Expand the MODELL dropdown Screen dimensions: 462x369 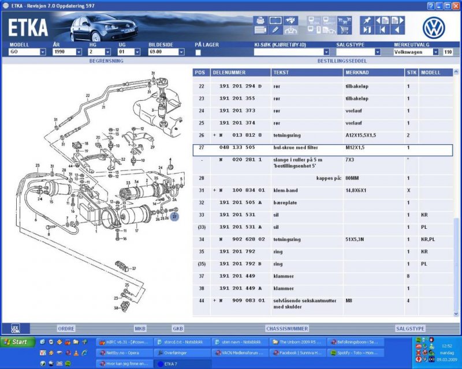(x=43, y=52)
